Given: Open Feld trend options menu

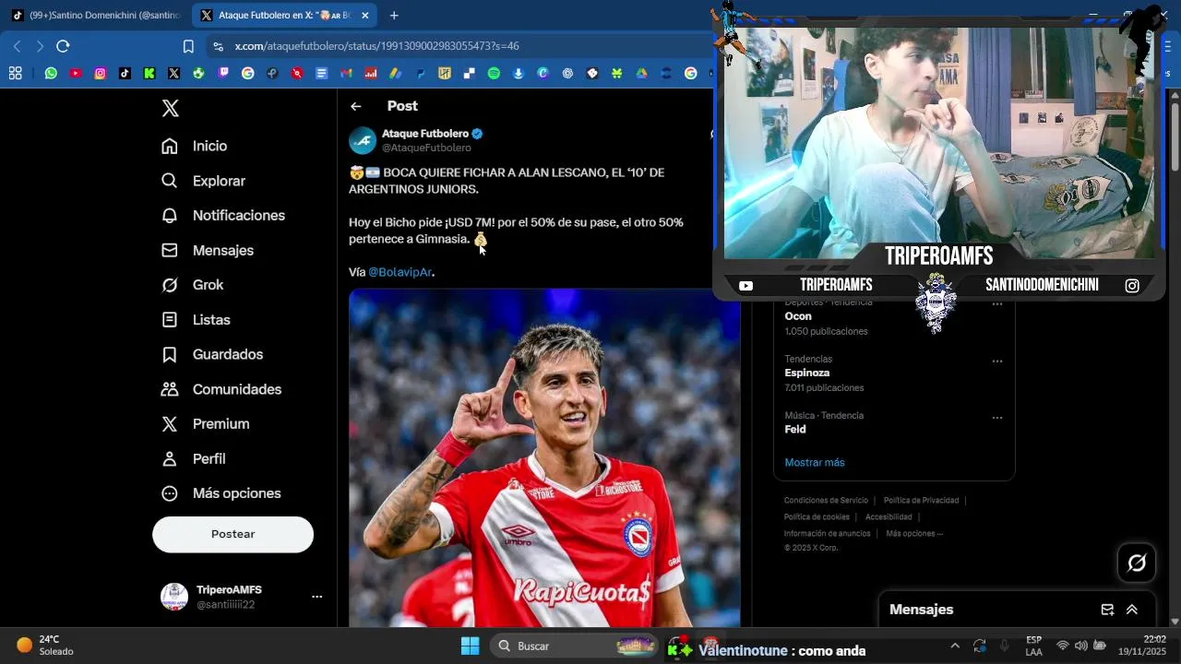Looking at the screenshot, I should (996, 418).
